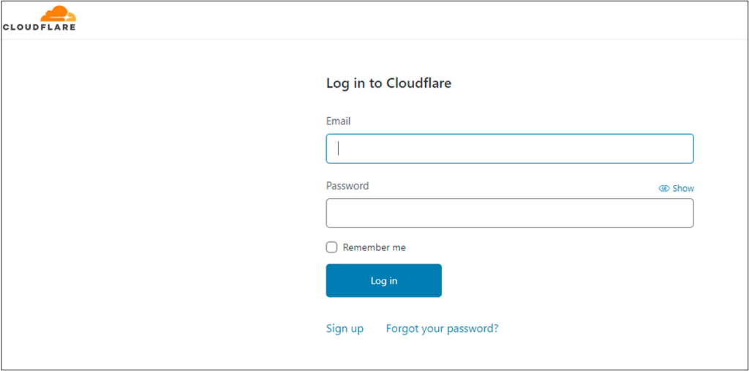Enable the Remember me checkbox
The image size is (749, 371).
(x=332, y=247)
